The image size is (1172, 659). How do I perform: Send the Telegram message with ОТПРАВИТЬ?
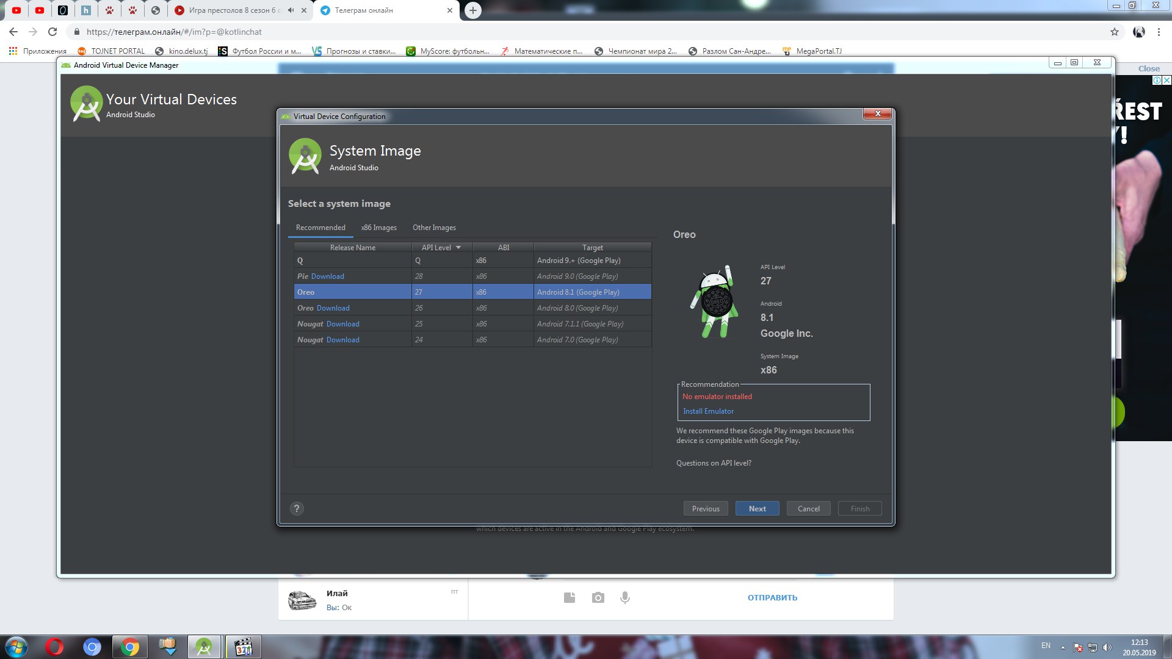[x=772, y=597]
